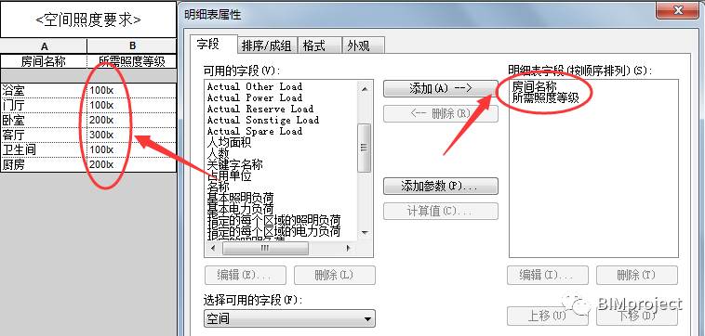The image size is (705, 336).
Task: Switch to the 排序/成组 tab
Action: [x=267, y=45]
